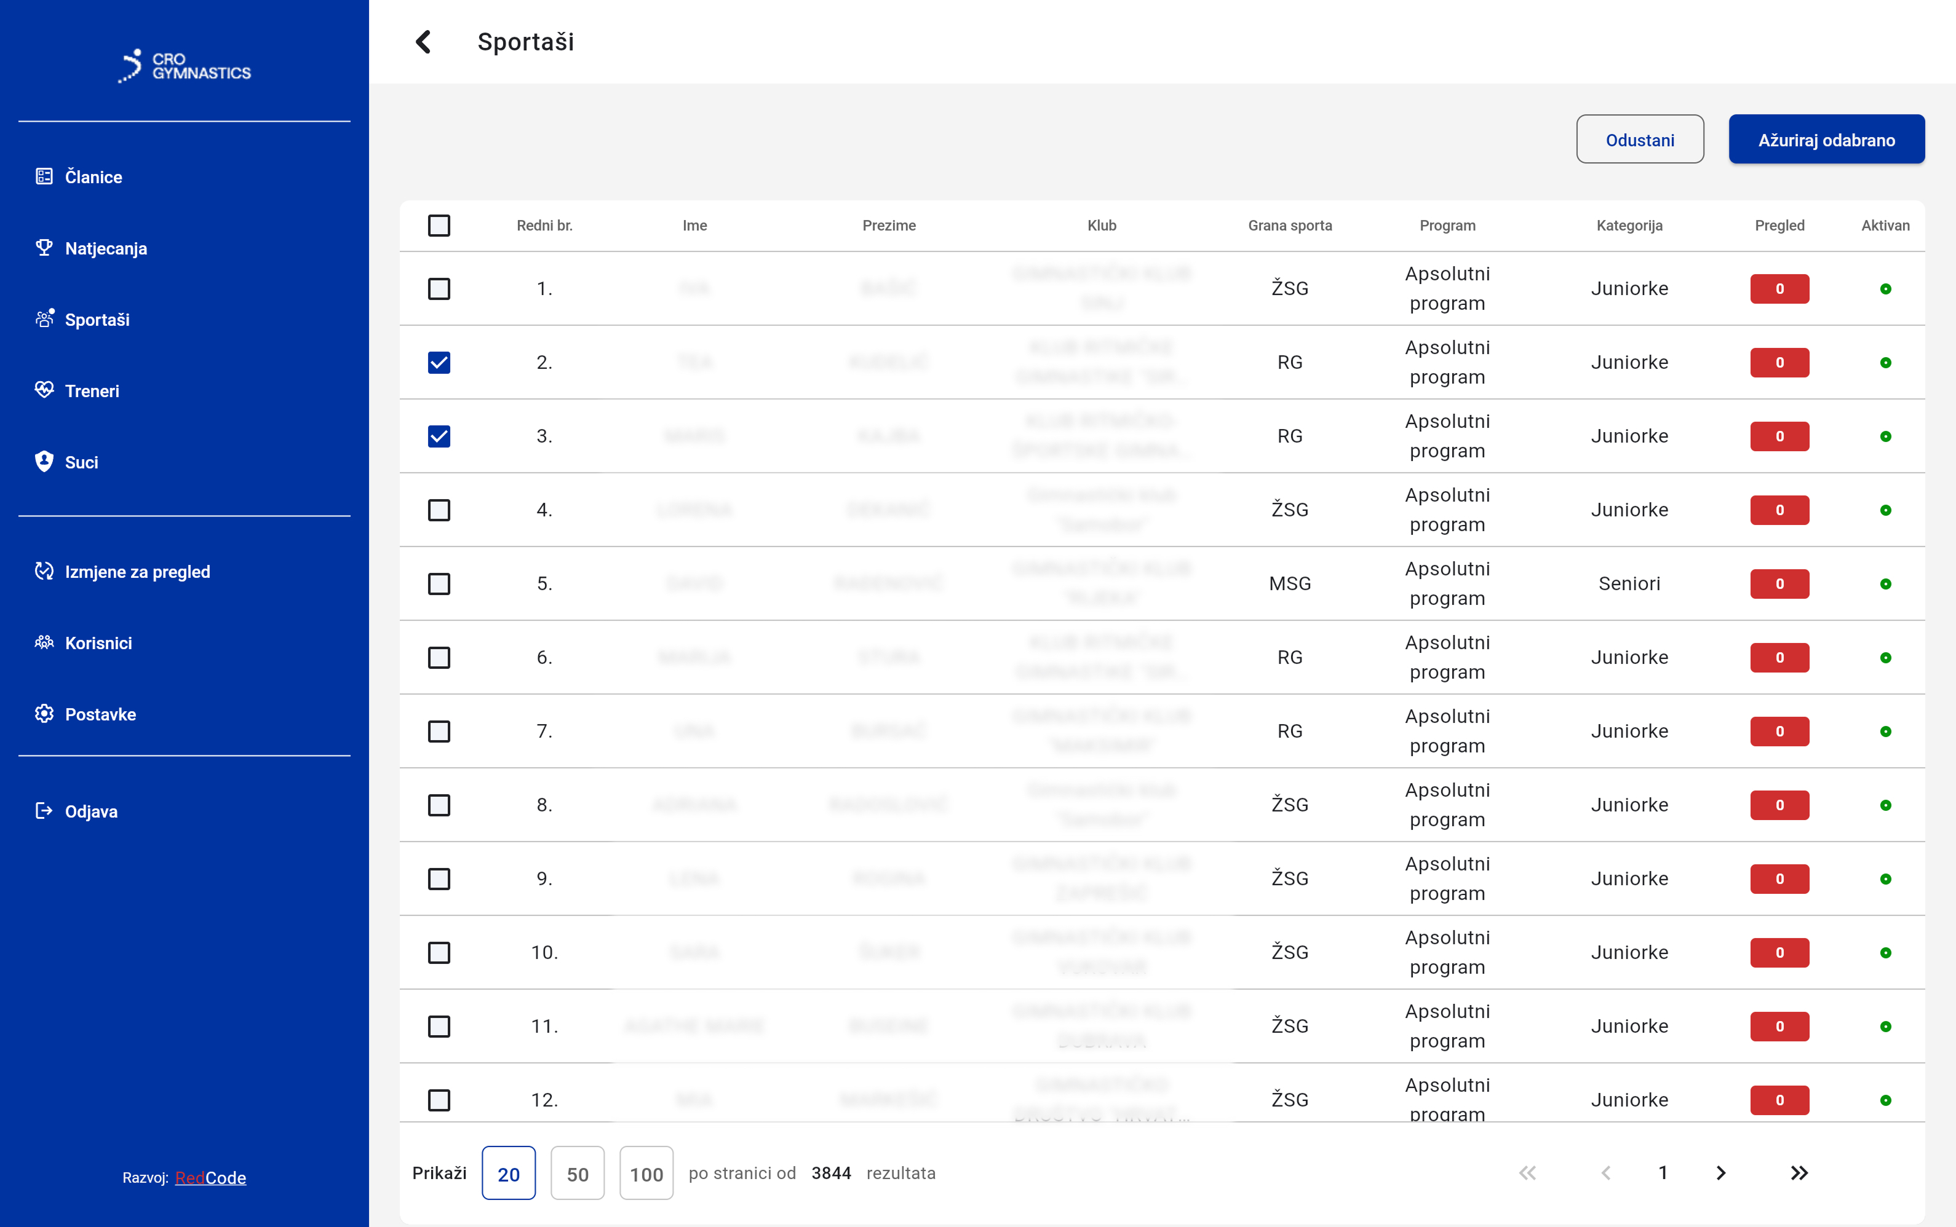Click the Izmjene za pregled icon
The height and width of the screenshot is (1227, 1956).
pyautogui.click(x=44, y=571)
